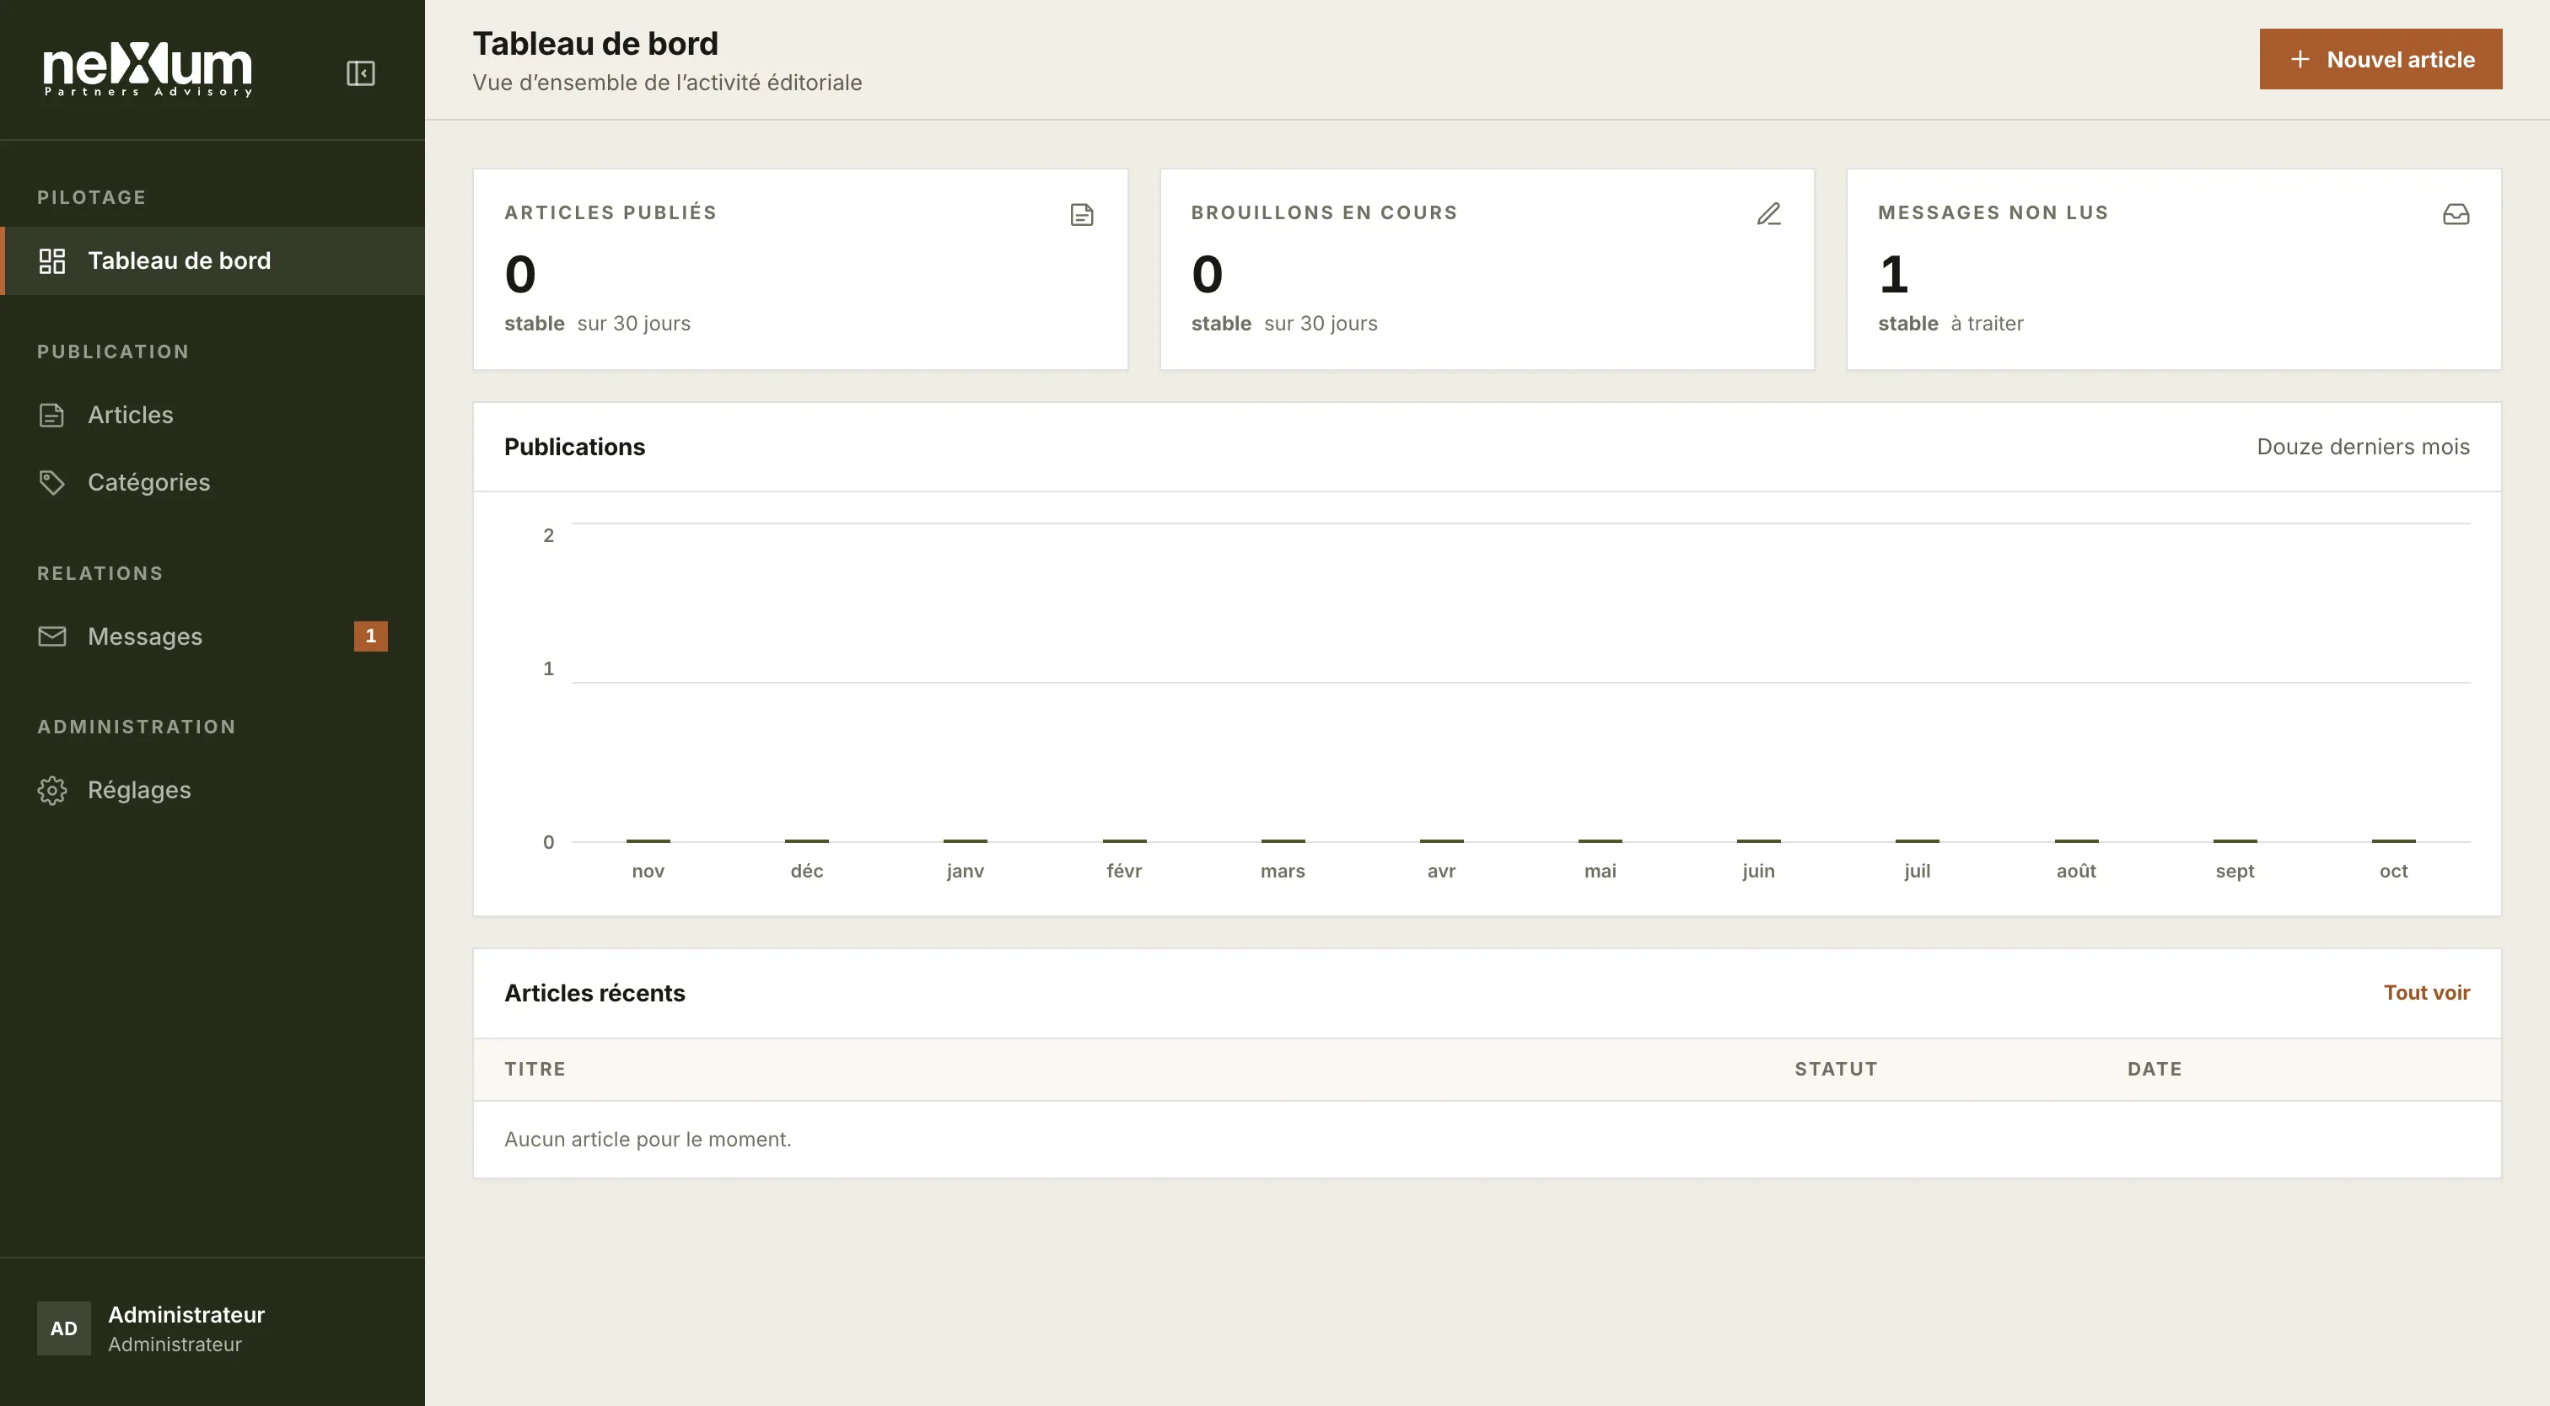Click the TITRE column header

[535, 1070]
